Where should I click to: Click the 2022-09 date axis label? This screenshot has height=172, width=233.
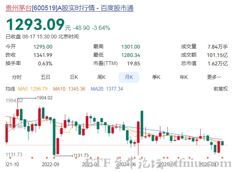(50, 164)
